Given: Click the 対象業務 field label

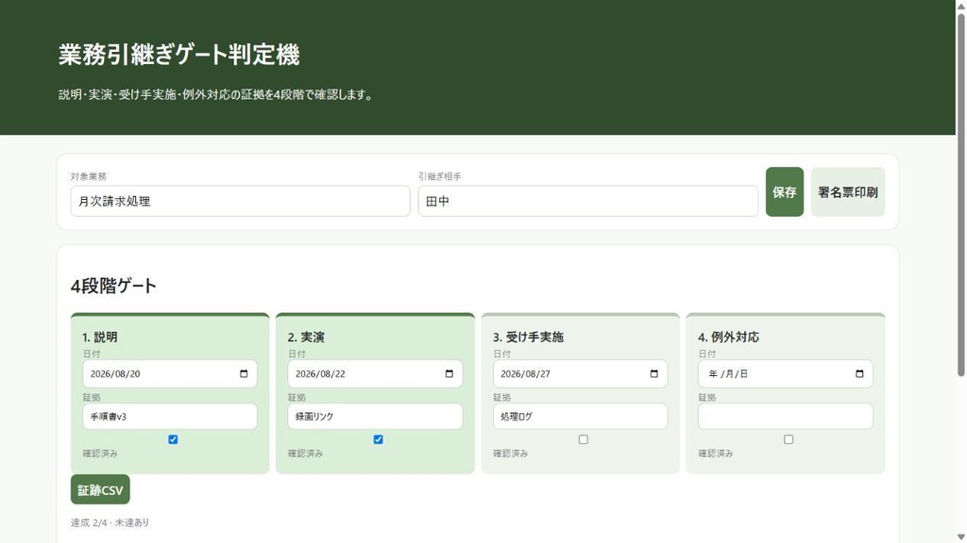Looking at the screenshot, I should point(88,176).
